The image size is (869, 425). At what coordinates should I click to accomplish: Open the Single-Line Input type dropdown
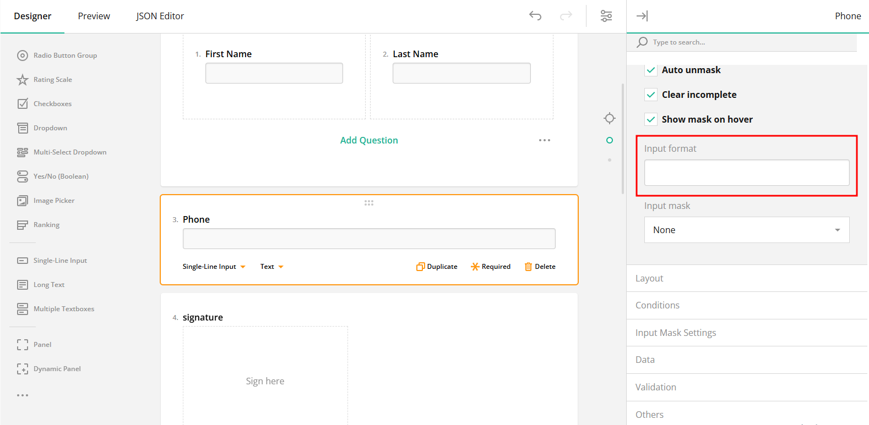pyautogui.click(x=214, y=267)
